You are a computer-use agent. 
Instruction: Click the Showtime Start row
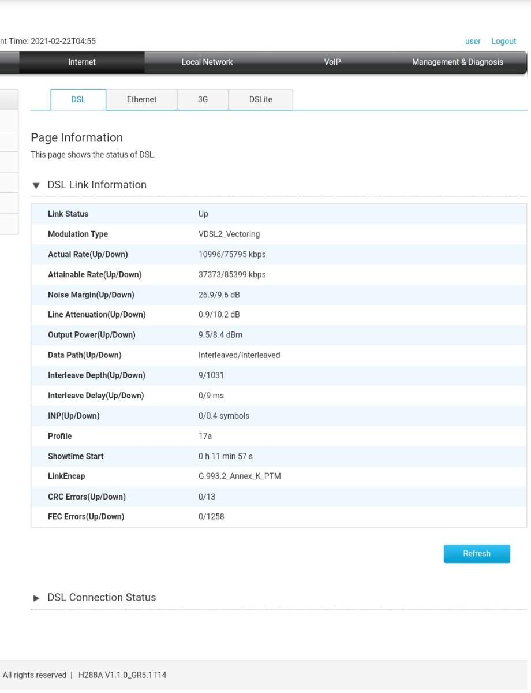(x=279, y=456)
